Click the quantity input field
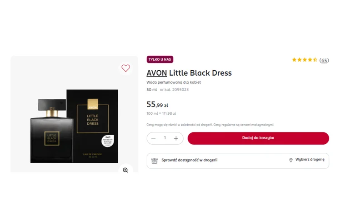Screen dimensions: 340x224 [165, 138]
